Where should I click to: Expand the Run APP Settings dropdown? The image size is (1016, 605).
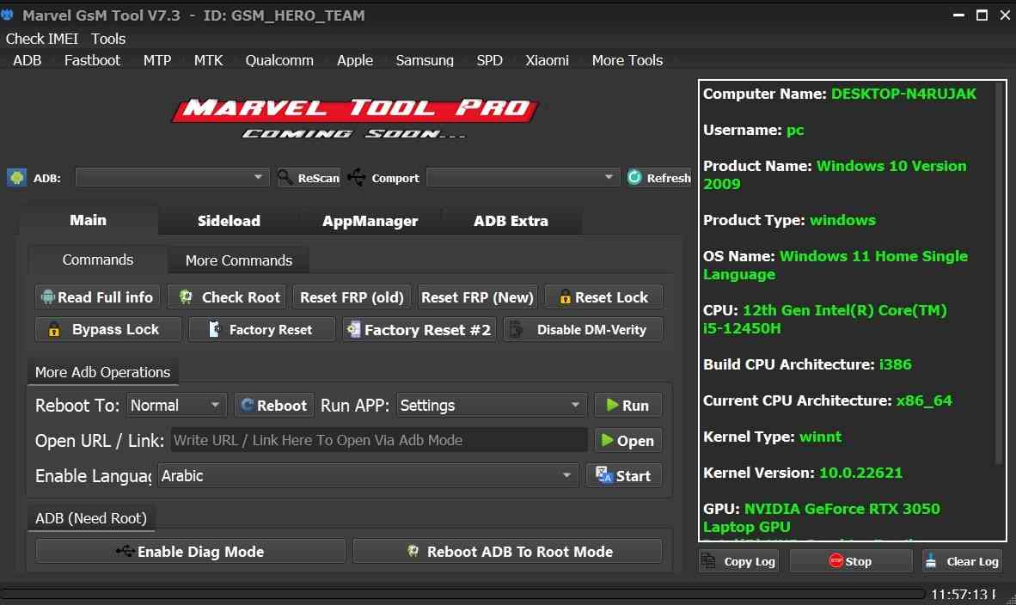pyautogui.click(x=491, y=405)
